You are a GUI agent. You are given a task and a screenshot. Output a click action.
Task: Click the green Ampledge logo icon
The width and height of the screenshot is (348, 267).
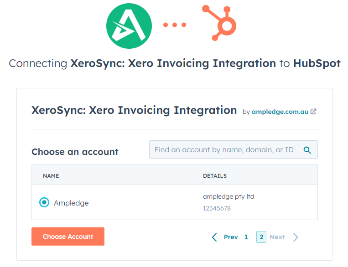click(x=129, y=26)
